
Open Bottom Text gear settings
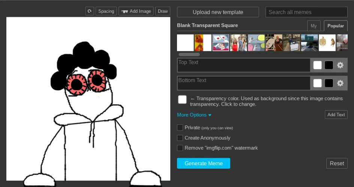click(x=340, y=83)
